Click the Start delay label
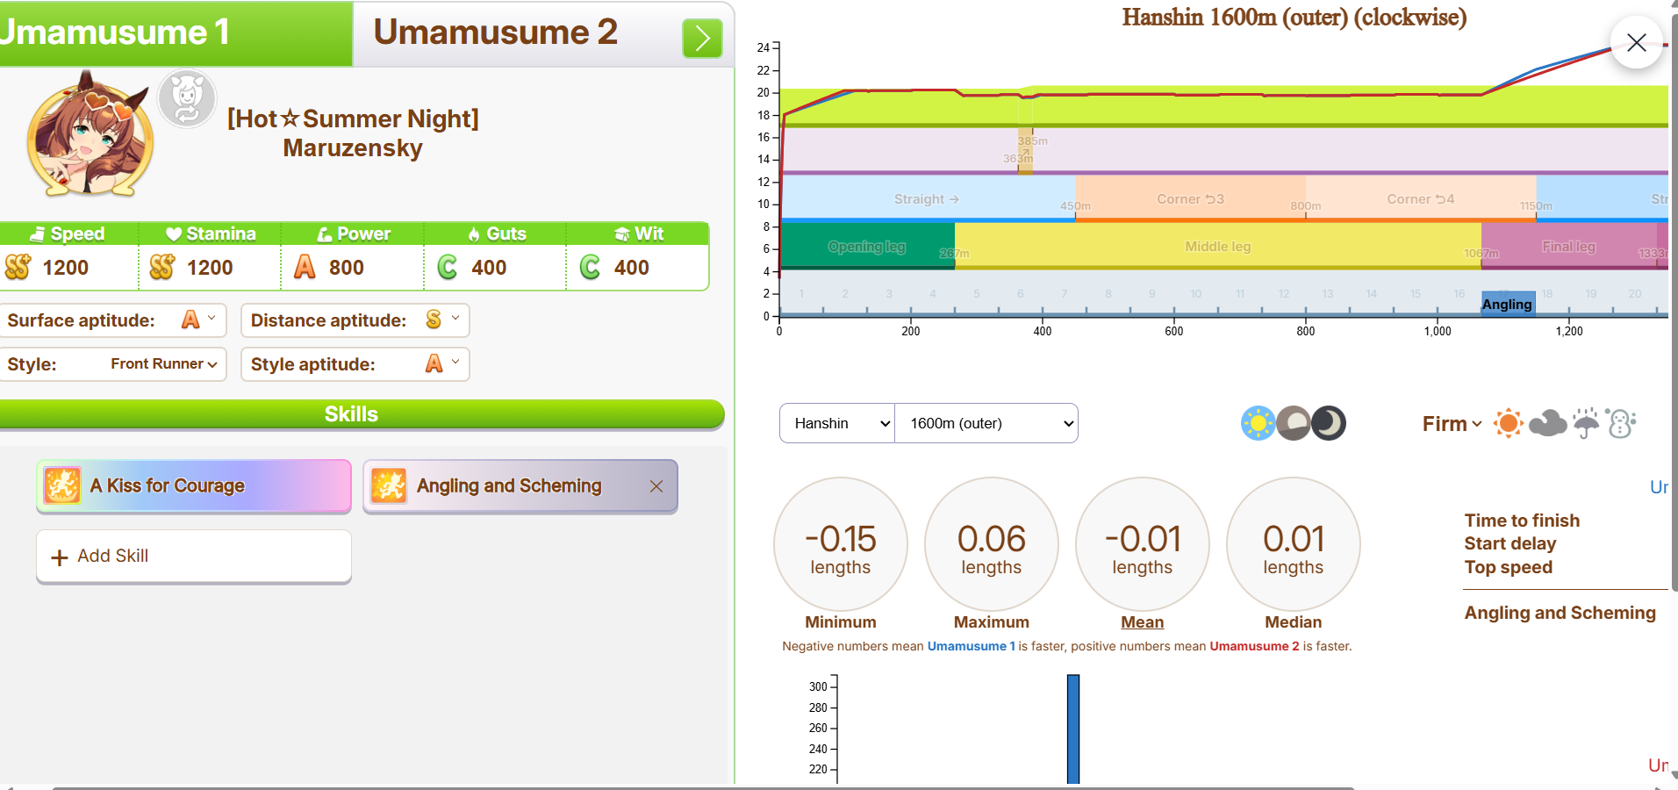The width and height of the screenshot is (1678, 790). coord(1509,543)
